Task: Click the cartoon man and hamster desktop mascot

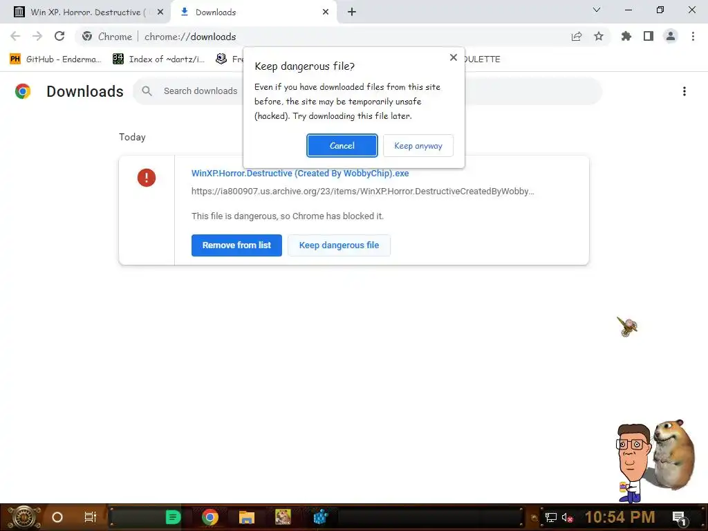Action: click(x=655, y=460)
